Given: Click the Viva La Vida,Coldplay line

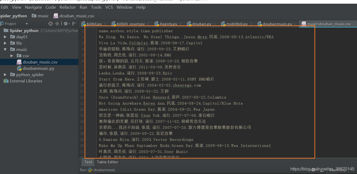Looking at the screenshot, I should tap(150, 43).
